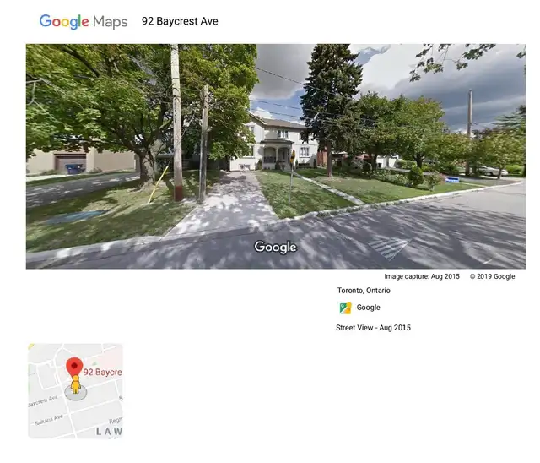Screen dimensions: 540x463
Task: Click the small Google Maps pin icon
Action: (x=345, y=308)
